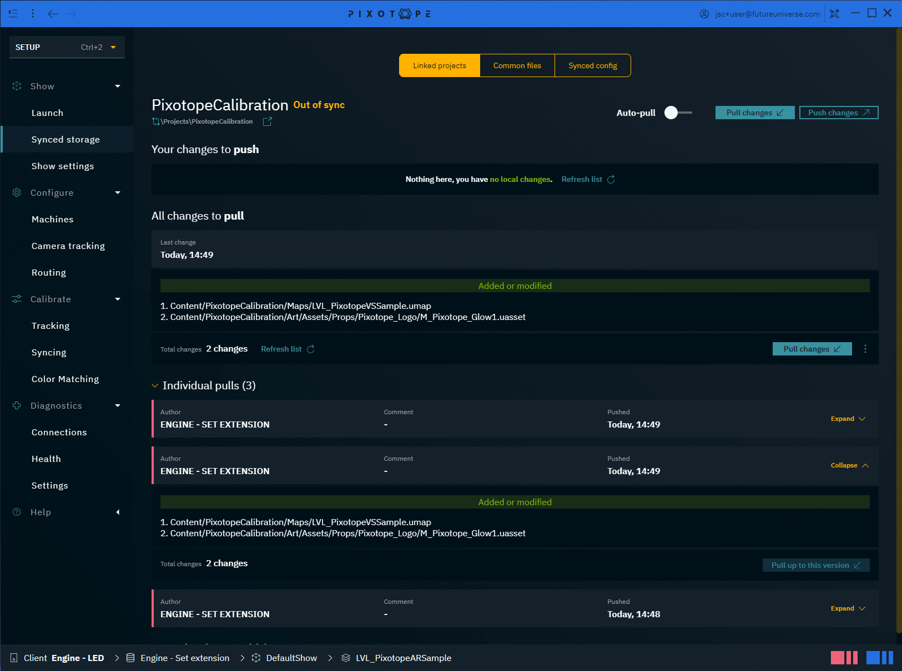Viewport: 902px width, 671px height.
Task: Click top Pull changes button
Action: (755, 113)
